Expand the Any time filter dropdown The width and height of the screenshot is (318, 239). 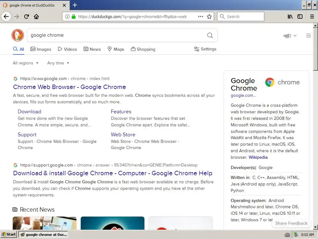coord(58,63)
